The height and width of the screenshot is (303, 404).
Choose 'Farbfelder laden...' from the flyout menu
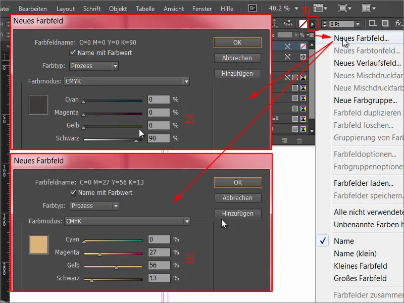click(363, 183)
